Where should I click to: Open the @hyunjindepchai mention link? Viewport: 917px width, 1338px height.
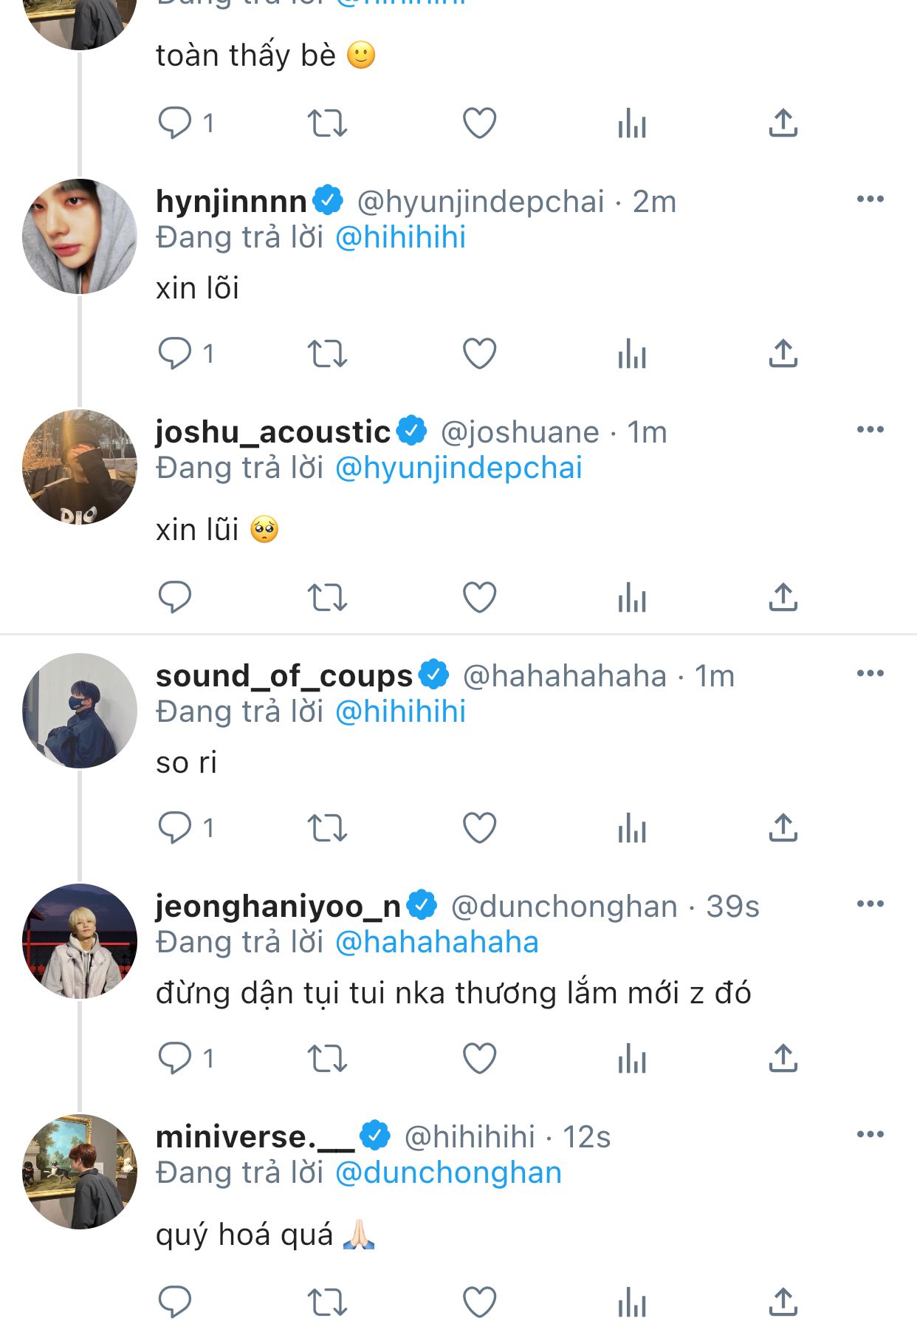pos(458,468)
